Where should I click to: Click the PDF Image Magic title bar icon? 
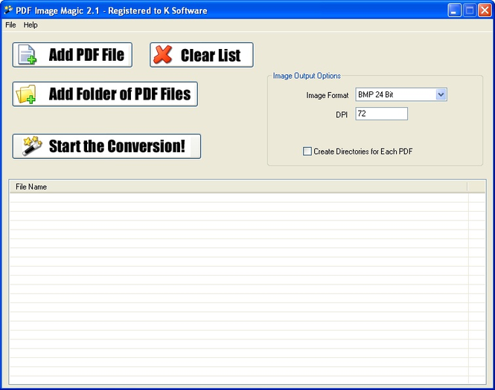8,10
